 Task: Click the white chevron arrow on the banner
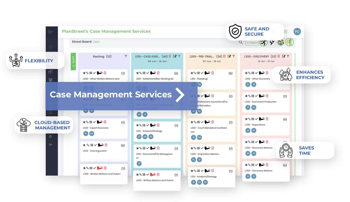180,95
